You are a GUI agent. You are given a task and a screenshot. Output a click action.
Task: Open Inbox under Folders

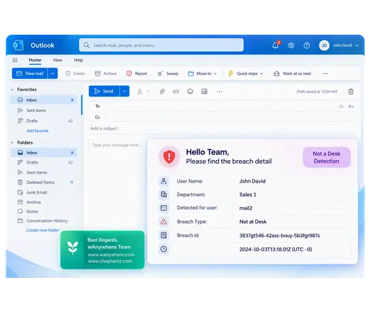(x=44, y=153)
